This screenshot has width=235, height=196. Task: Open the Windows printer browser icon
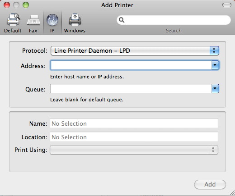tap(75, 20)
